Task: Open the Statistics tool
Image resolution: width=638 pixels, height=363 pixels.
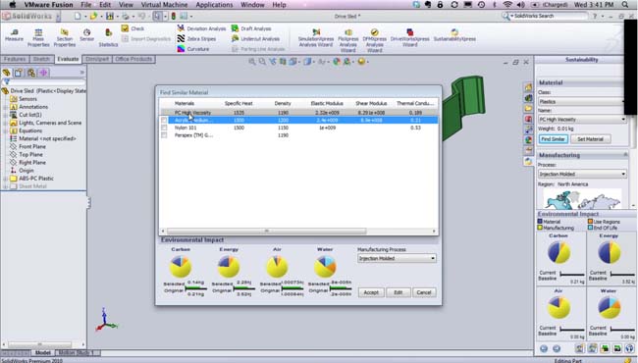Action: pyautogui.click(x=108, y=38)
